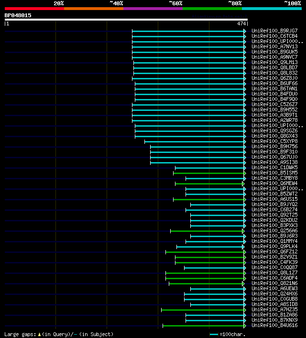
Task: Click hit label UniRef100_B5ZWT2
Action: [x=274, y=194]
